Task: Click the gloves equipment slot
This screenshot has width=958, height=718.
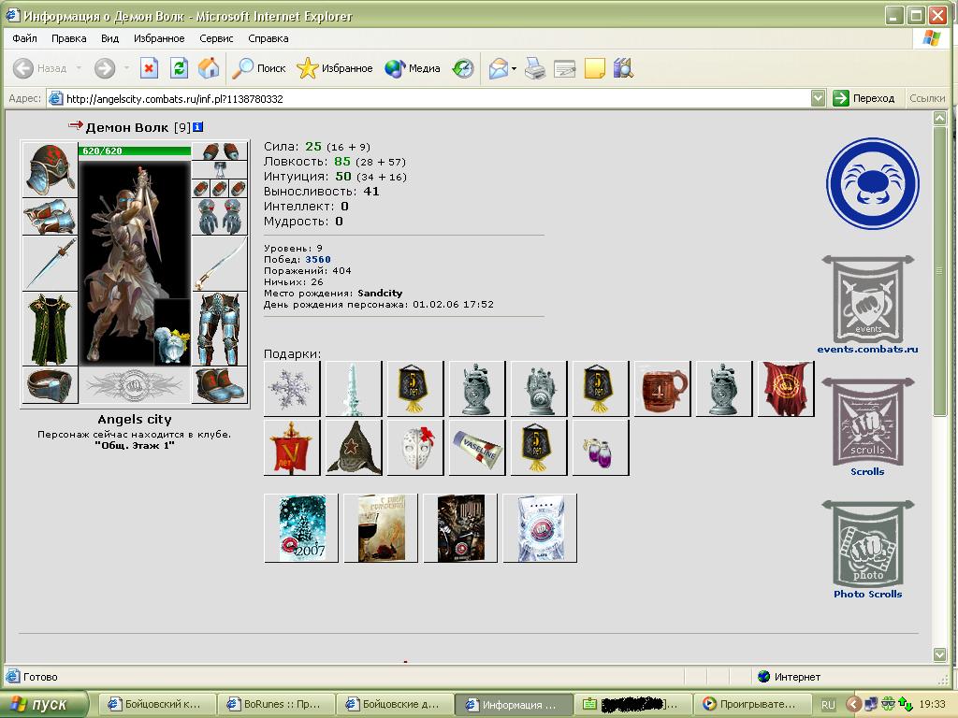Action: click(219, 216)
